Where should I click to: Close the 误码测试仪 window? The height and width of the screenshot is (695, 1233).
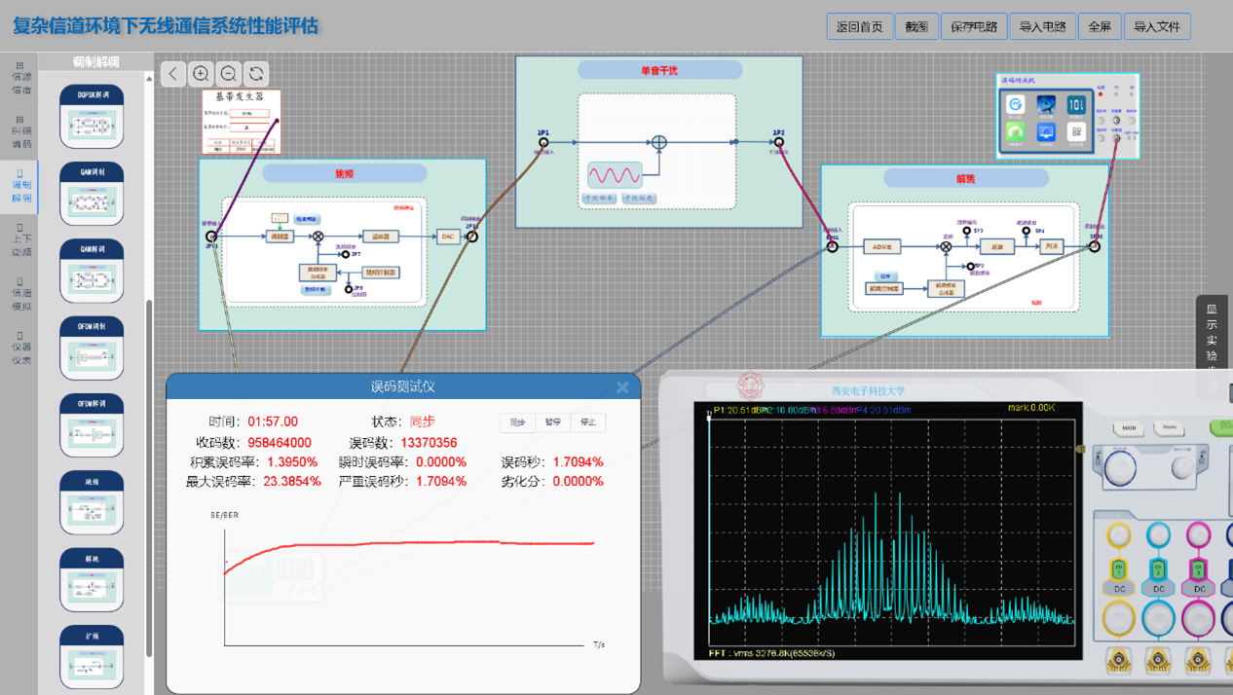(622, 387)
